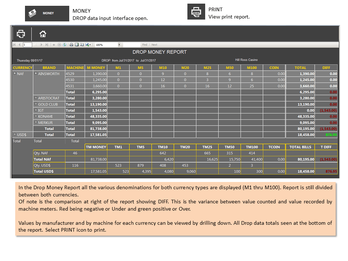This screenshot has height=261, width=348.
Task: Toggle print layout view icon
Action: click(76, 45)
